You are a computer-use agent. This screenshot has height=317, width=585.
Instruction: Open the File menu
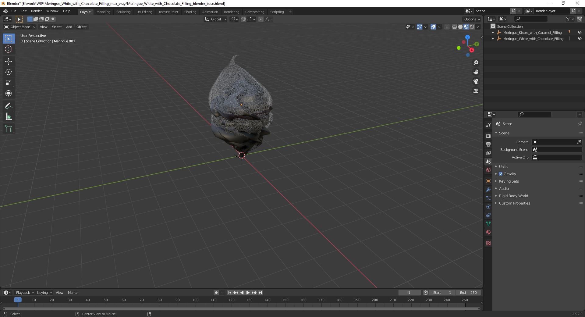tap(13, 11)
